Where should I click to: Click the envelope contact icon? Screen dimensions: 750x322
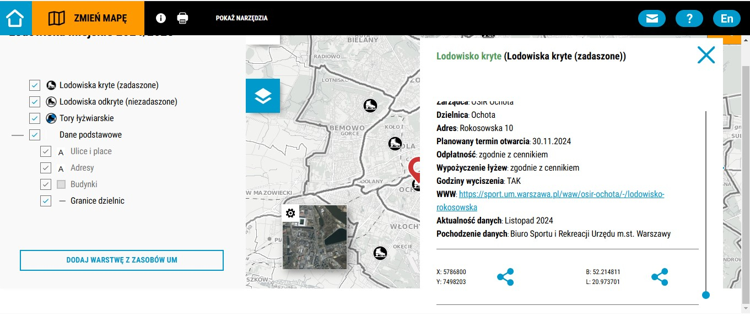(652, 18)
